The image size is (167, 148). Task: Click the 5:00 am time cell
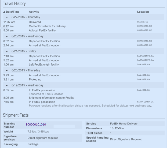click(8, 31)
